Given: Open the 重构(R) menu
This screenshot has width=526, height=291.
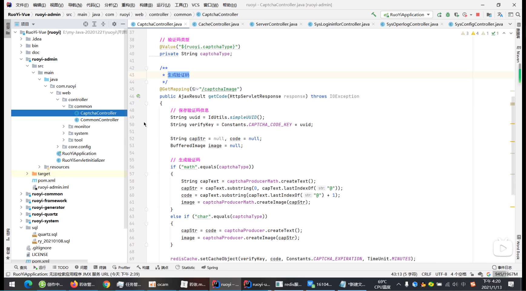Looking at the screenshot, I should 128,5.
